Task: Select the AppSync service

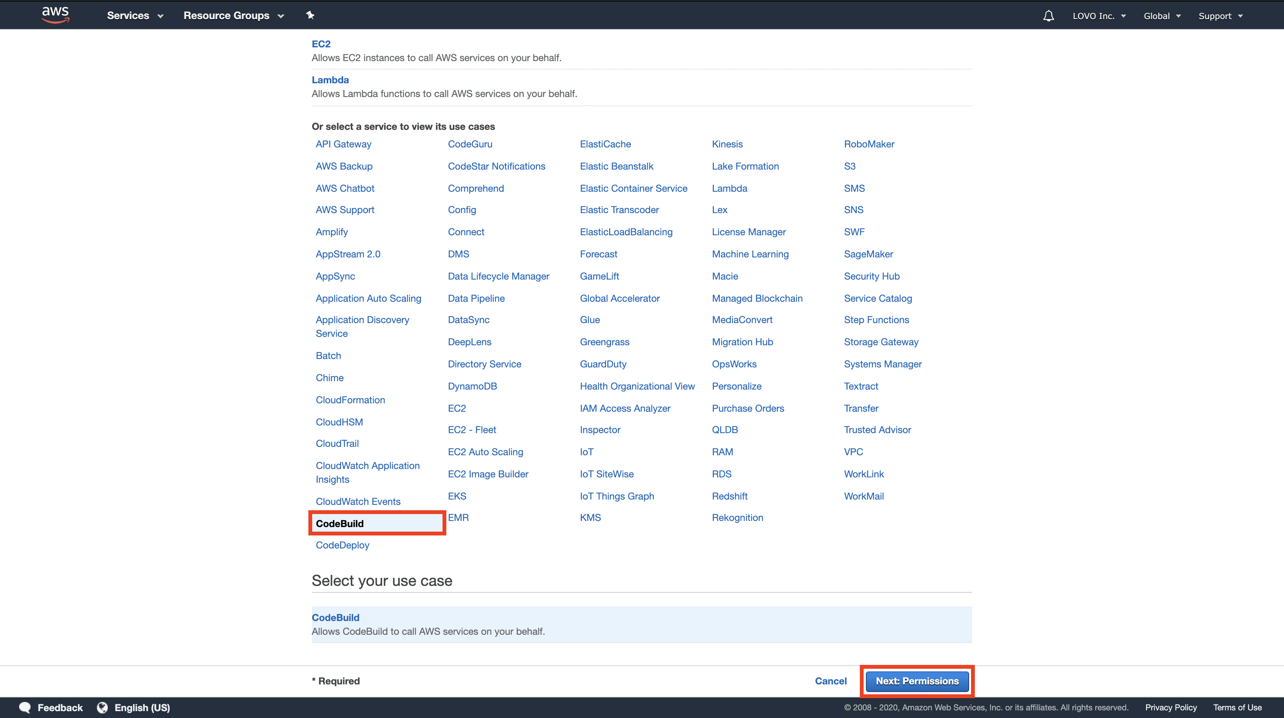Action: point(335,276)
